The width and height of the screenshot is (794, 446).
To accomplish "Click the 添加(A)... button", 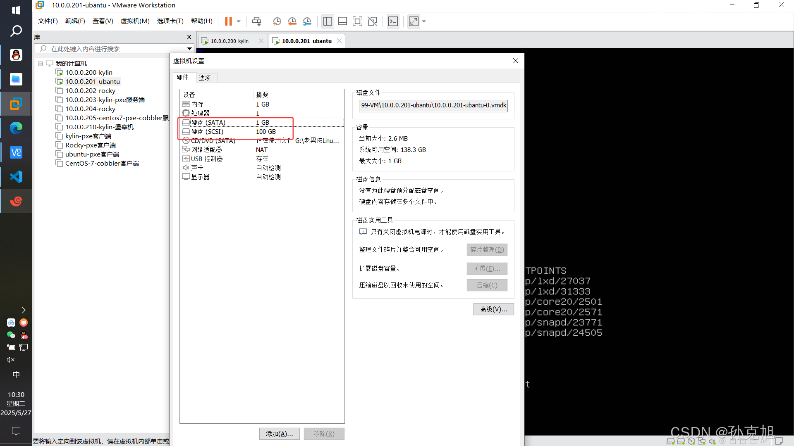I will (279, 434).
